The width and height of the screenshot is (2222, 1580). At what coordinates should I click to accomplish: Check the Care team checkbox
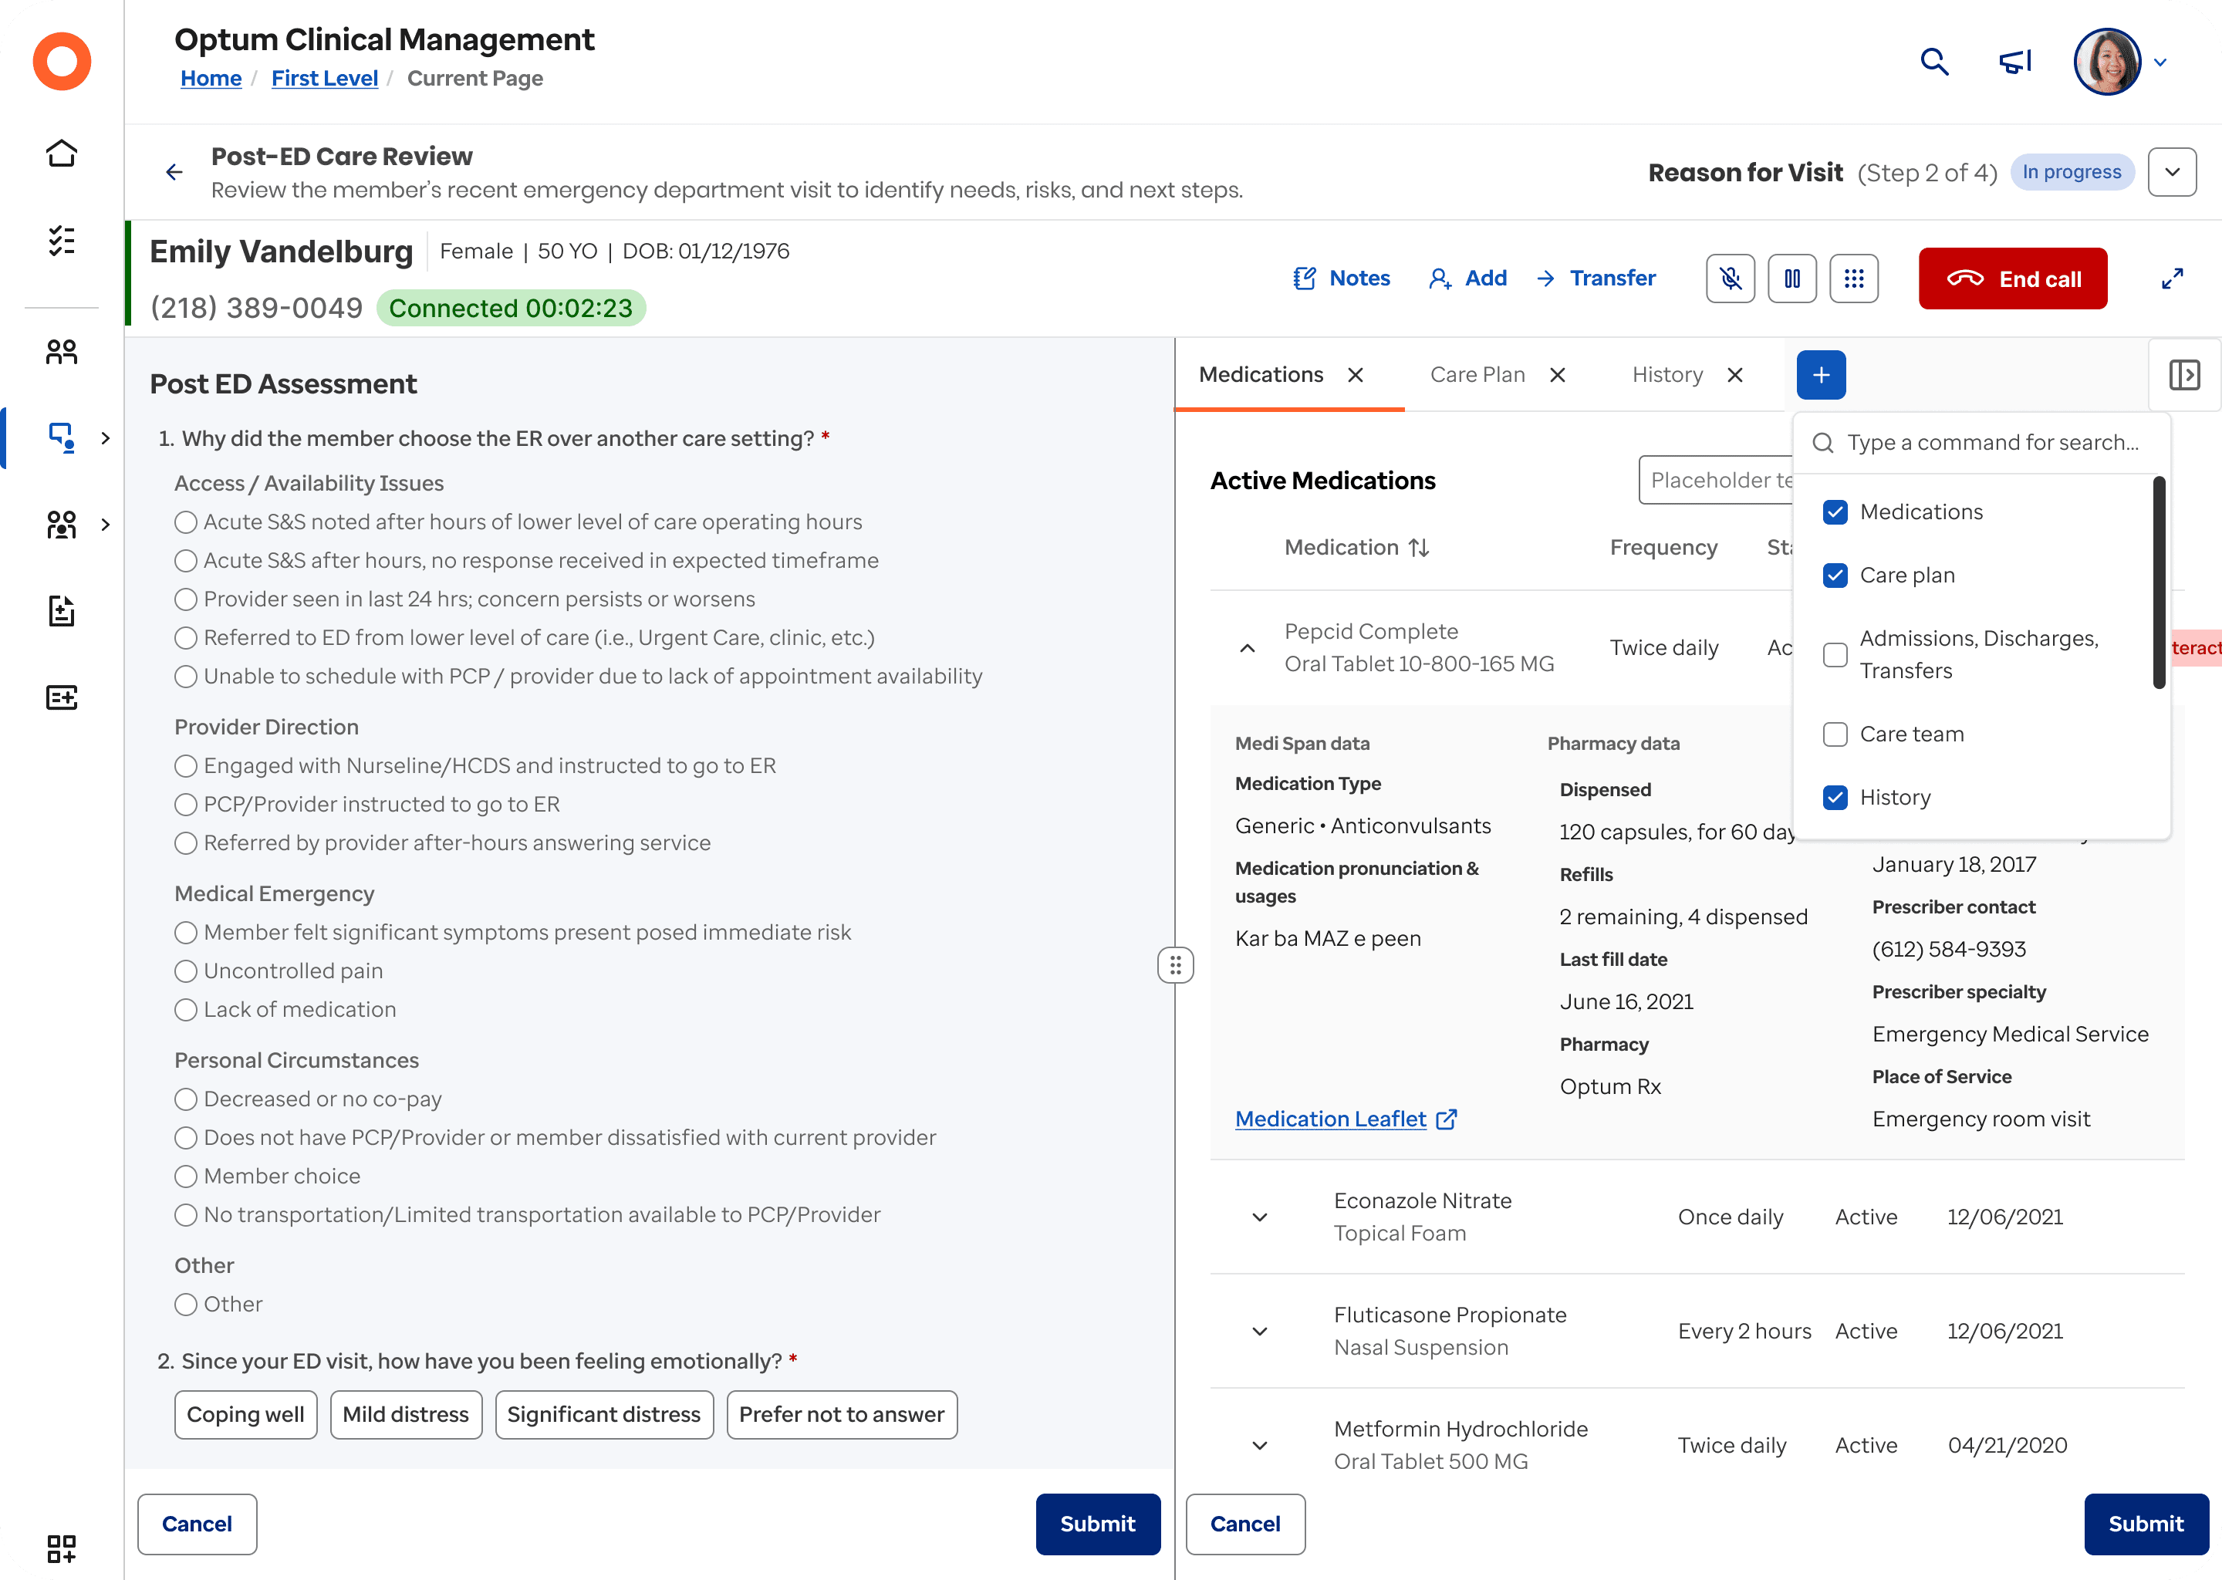pos(1835,734)
